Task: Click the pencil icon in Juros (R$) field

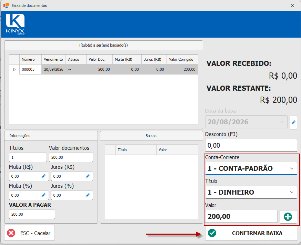Action: pyautogui.click(x=88, y=176)
